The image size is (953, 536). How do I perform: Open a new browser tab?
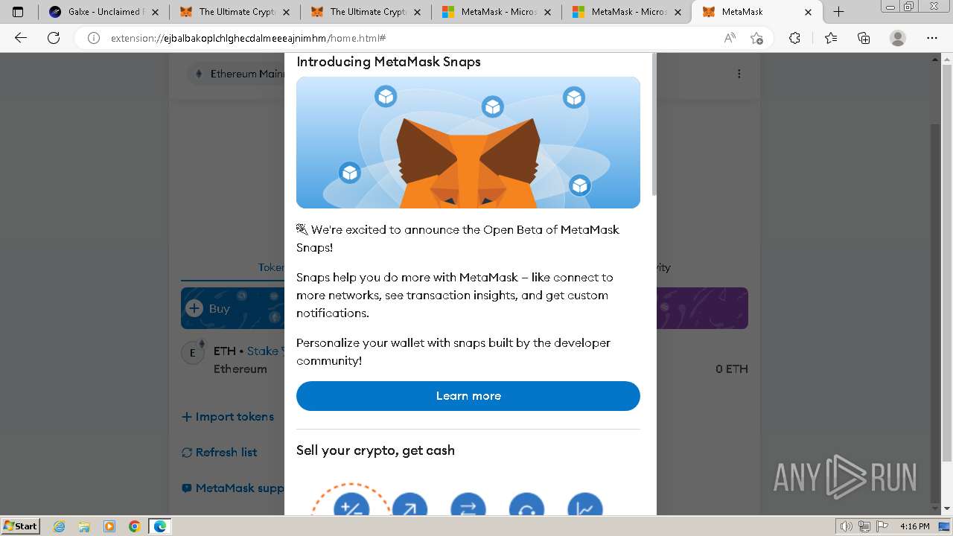pyautogui.click(x=838, y=12)
